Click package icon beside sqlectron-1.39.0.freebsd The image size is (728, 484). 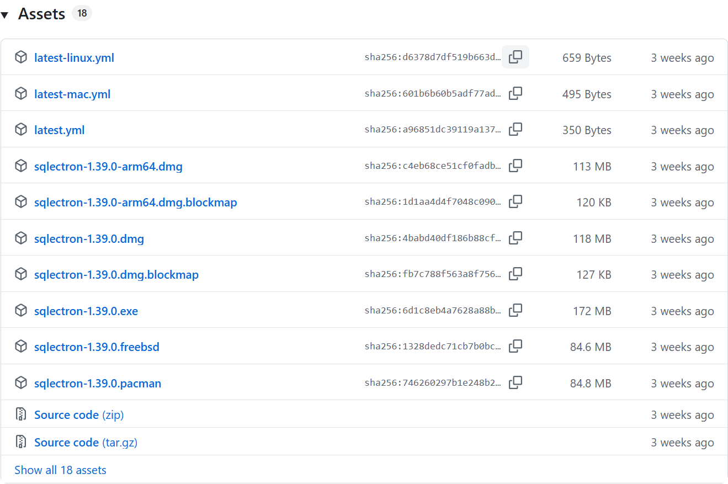[21, 346]
